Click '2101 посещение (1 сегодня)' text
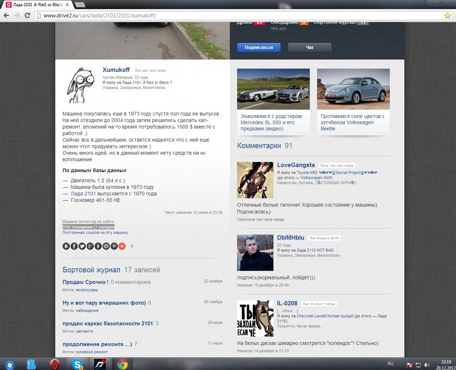 pyautogui.click(x=88, y=227)
